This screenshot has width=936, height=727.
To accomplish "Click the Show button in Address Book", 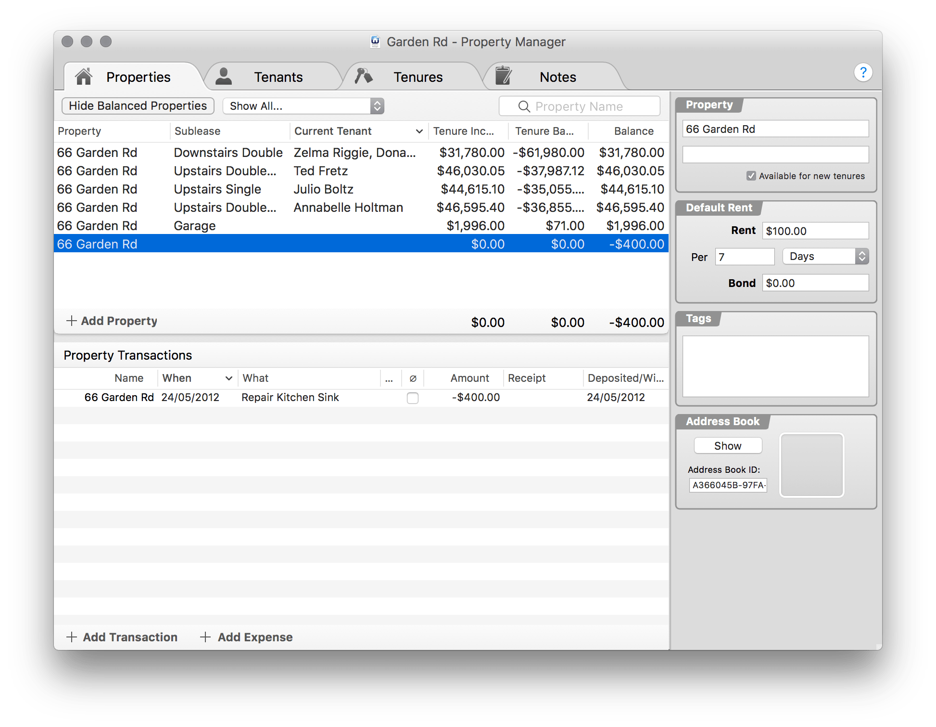I will [x=727, y=446].
